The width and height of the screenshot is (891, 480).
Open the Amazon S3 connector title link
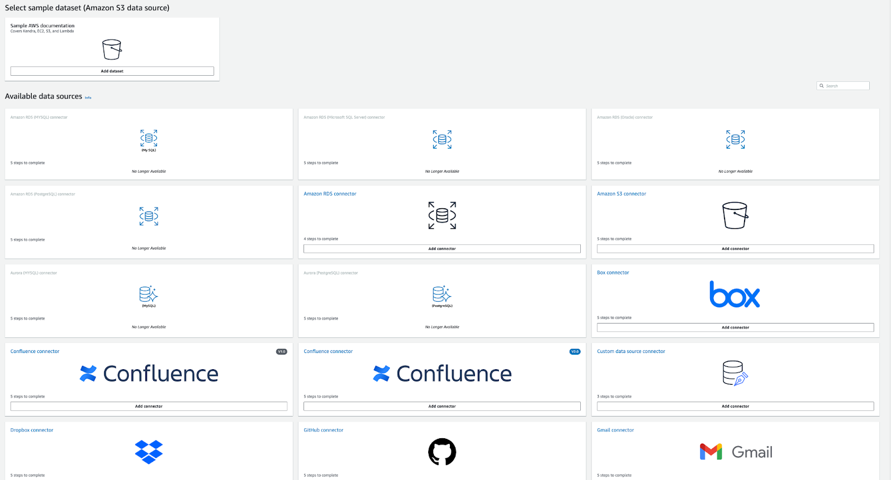coord(621,194)
